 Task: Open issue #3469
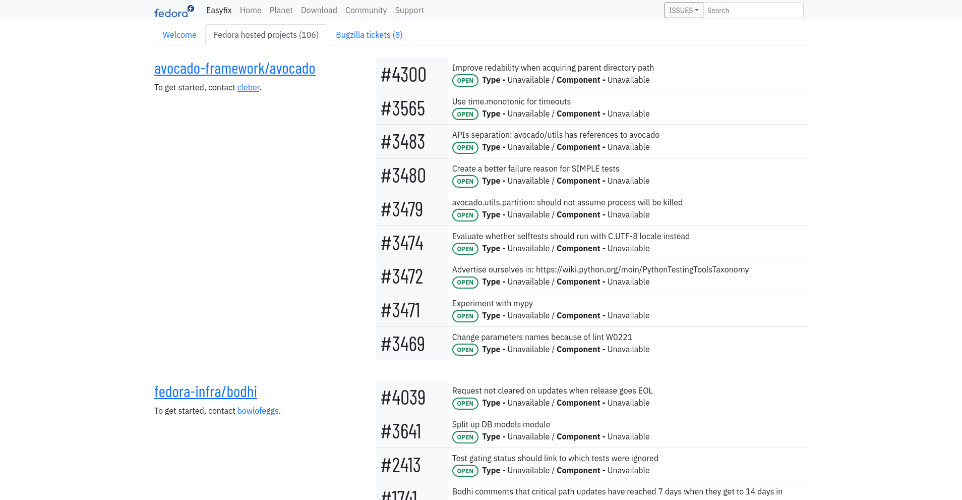(x=403, y=344)
